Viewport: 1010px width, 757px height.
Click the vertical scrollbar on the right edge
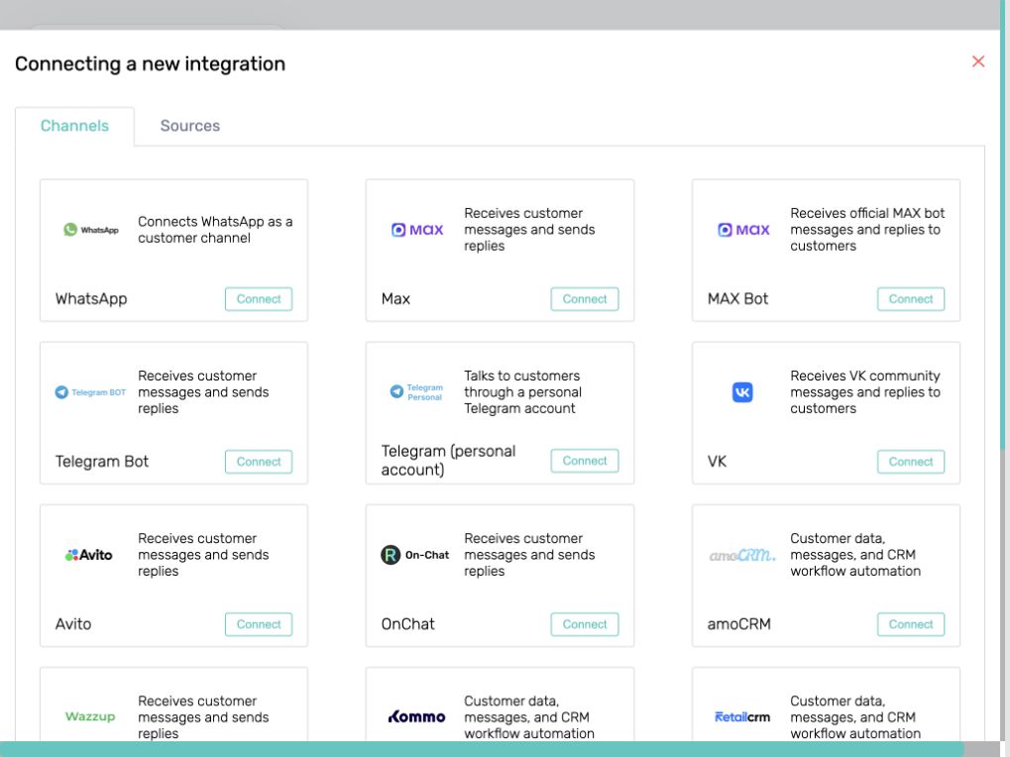coord(1004,225)
